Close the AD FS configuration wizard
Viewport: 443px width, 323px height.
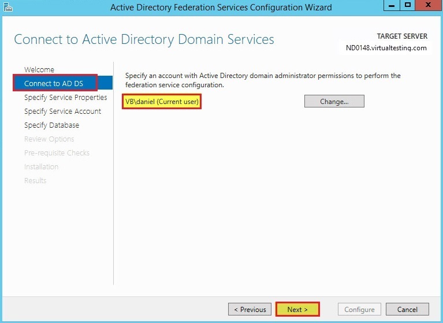coord(429,5)
